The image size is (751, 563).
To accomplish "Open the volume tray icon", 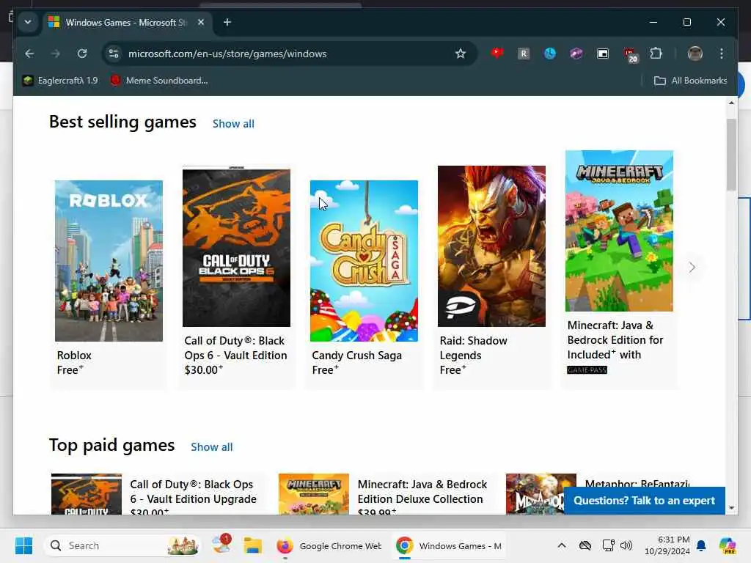I will [x=626, y=545].
